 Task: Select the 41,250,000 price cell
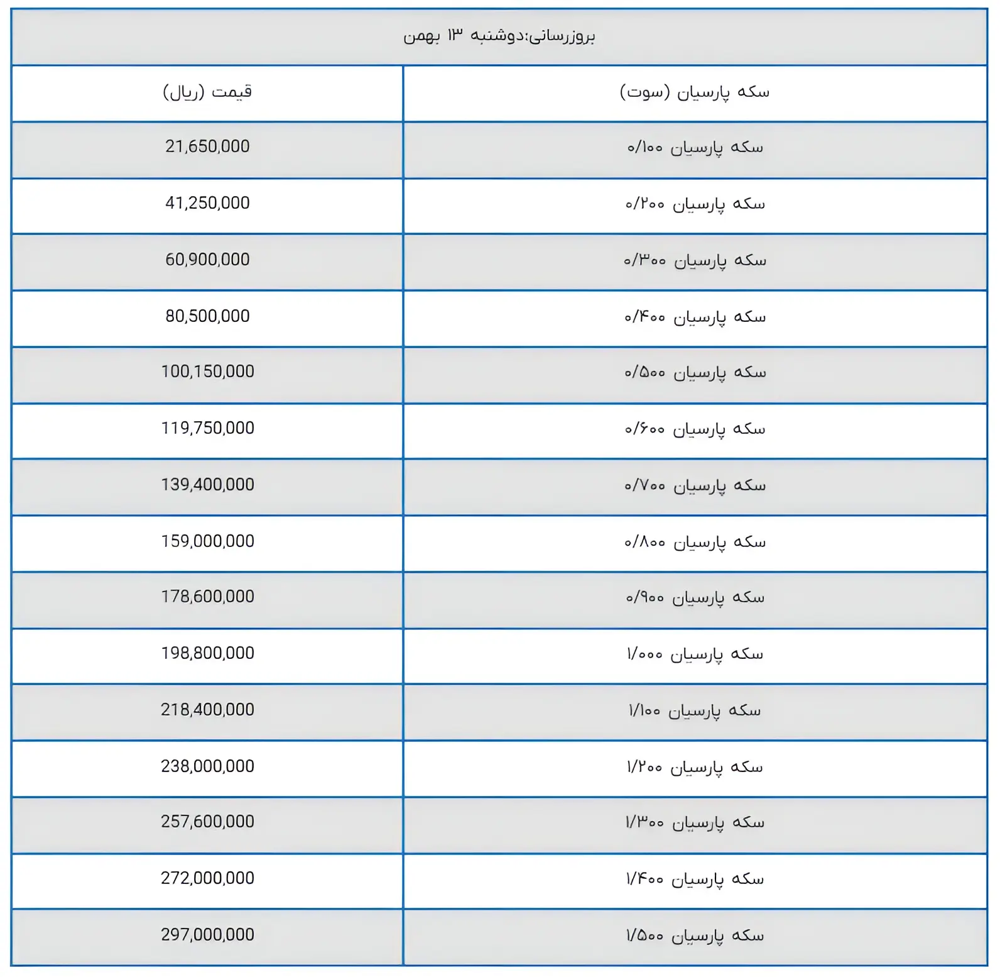207,203
